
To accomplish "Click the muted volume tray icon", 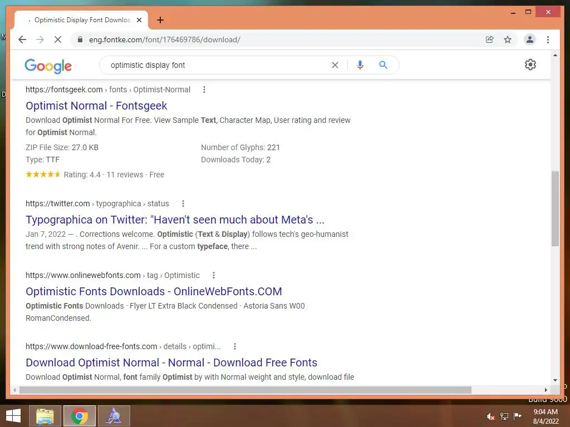I will pyautogui.click(x=491, y=416).
